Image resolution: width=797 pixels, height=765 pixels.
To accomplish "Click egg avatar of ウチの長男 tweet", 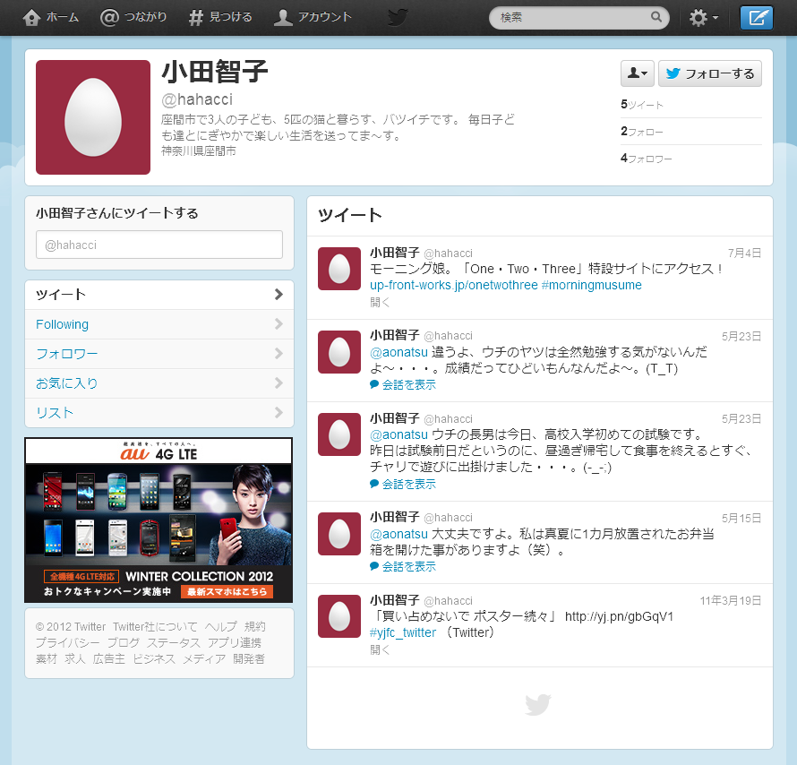I will coord(339,434).
